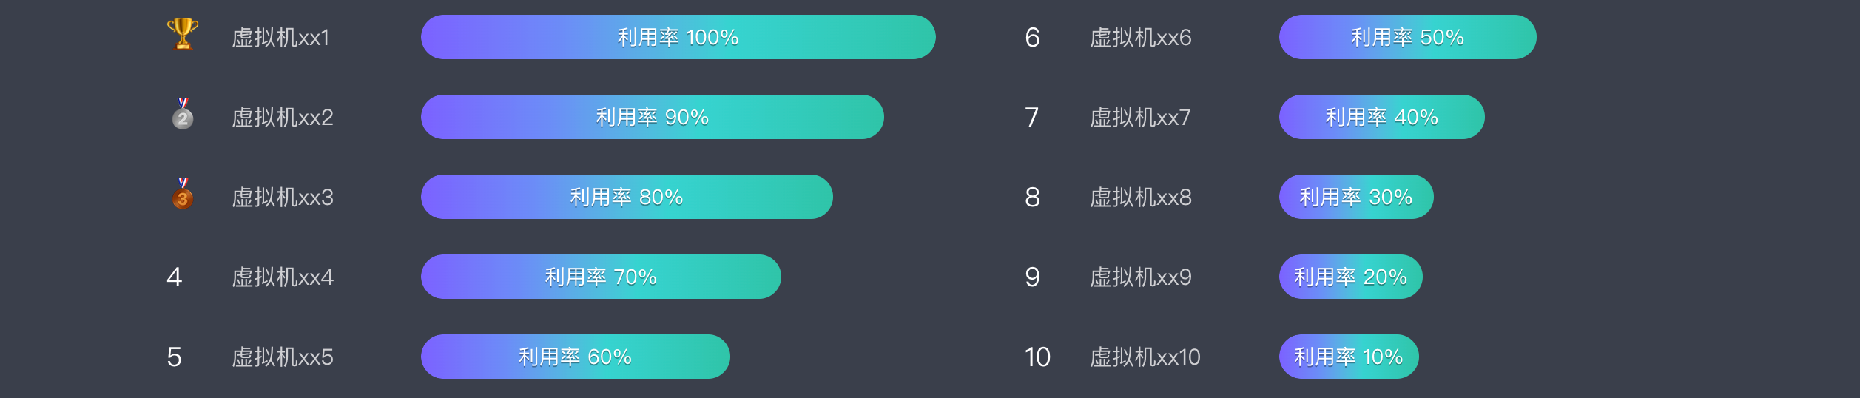Select the 利用率 60% bar
This screenshot has height=398, width=1860.
tap(576, 357)
